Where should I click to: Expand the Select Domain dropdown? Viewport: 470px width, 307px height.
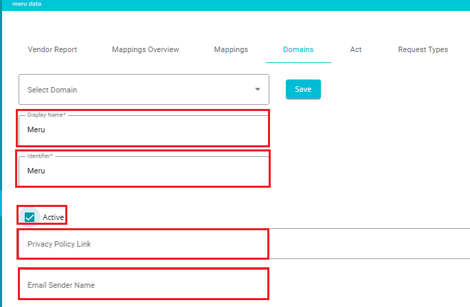click(x=144, y=89)
